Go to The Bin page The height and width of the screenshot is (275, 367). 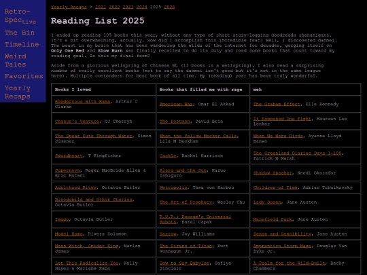click(20, 33)
